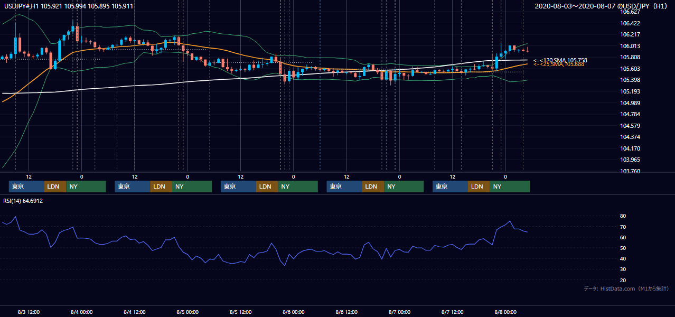The height and width of the screenshot is (317, 675).
Task: Click the 104.374 price axis label
Action: click(631, 137)
